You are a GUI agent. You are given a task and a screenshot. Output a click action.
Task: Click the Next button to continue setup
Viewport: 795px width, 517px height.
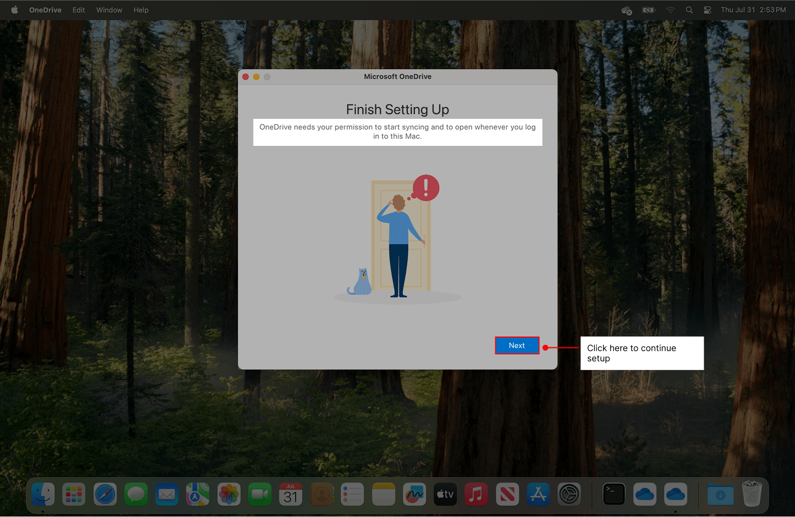point(516,345)
